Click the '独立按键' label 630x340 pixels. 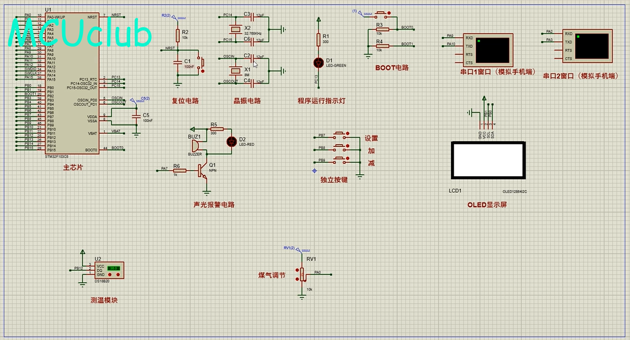[x=334, y=180]
